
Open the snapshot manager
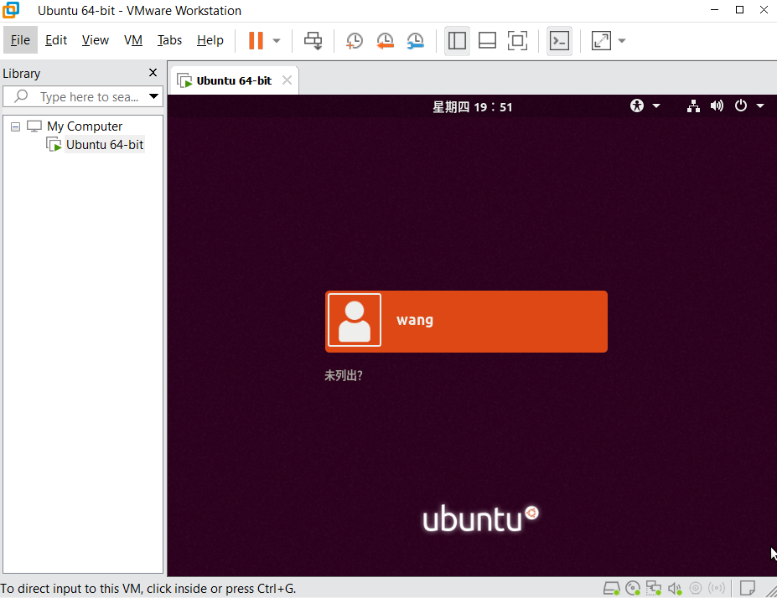coord(415,40)
